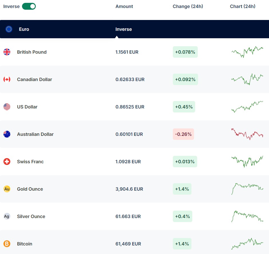Click the Australian Dollar -0.26% badge

click(183, 134)
